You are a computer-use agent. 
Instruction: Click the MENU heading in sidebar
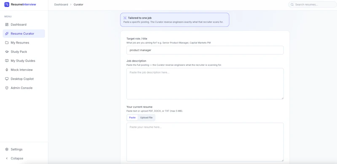tap(8, 16)
